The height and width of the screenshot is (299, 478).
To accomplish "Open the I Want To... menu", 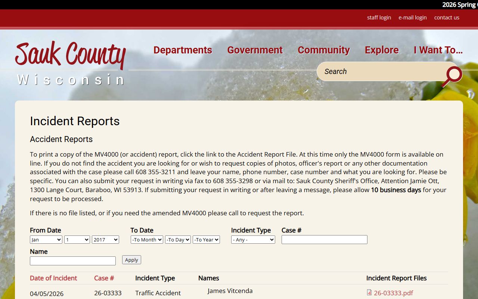I will [438, 50].
